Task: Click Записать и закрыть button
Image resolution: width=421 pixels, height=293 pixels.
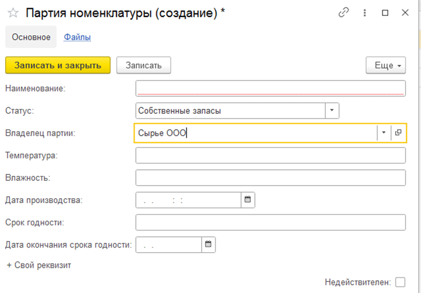Action: [x=58, y=65]
